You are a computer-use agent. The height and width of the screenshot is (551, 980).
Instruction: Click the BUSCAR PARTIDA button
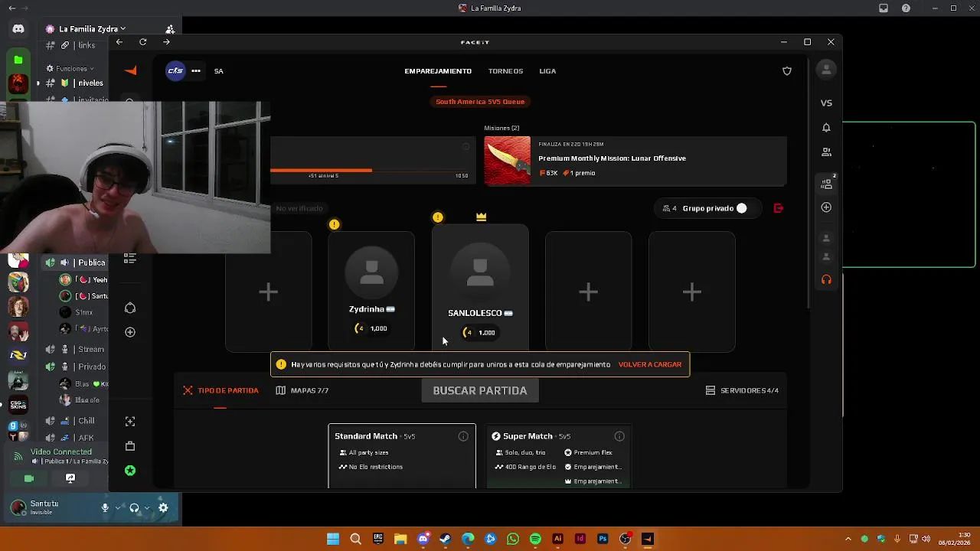[x=480, y=390]
